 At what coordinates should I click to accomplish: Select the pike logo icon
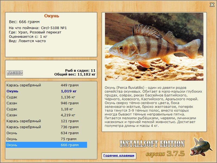pyautogui.click(x=201, y=147)
